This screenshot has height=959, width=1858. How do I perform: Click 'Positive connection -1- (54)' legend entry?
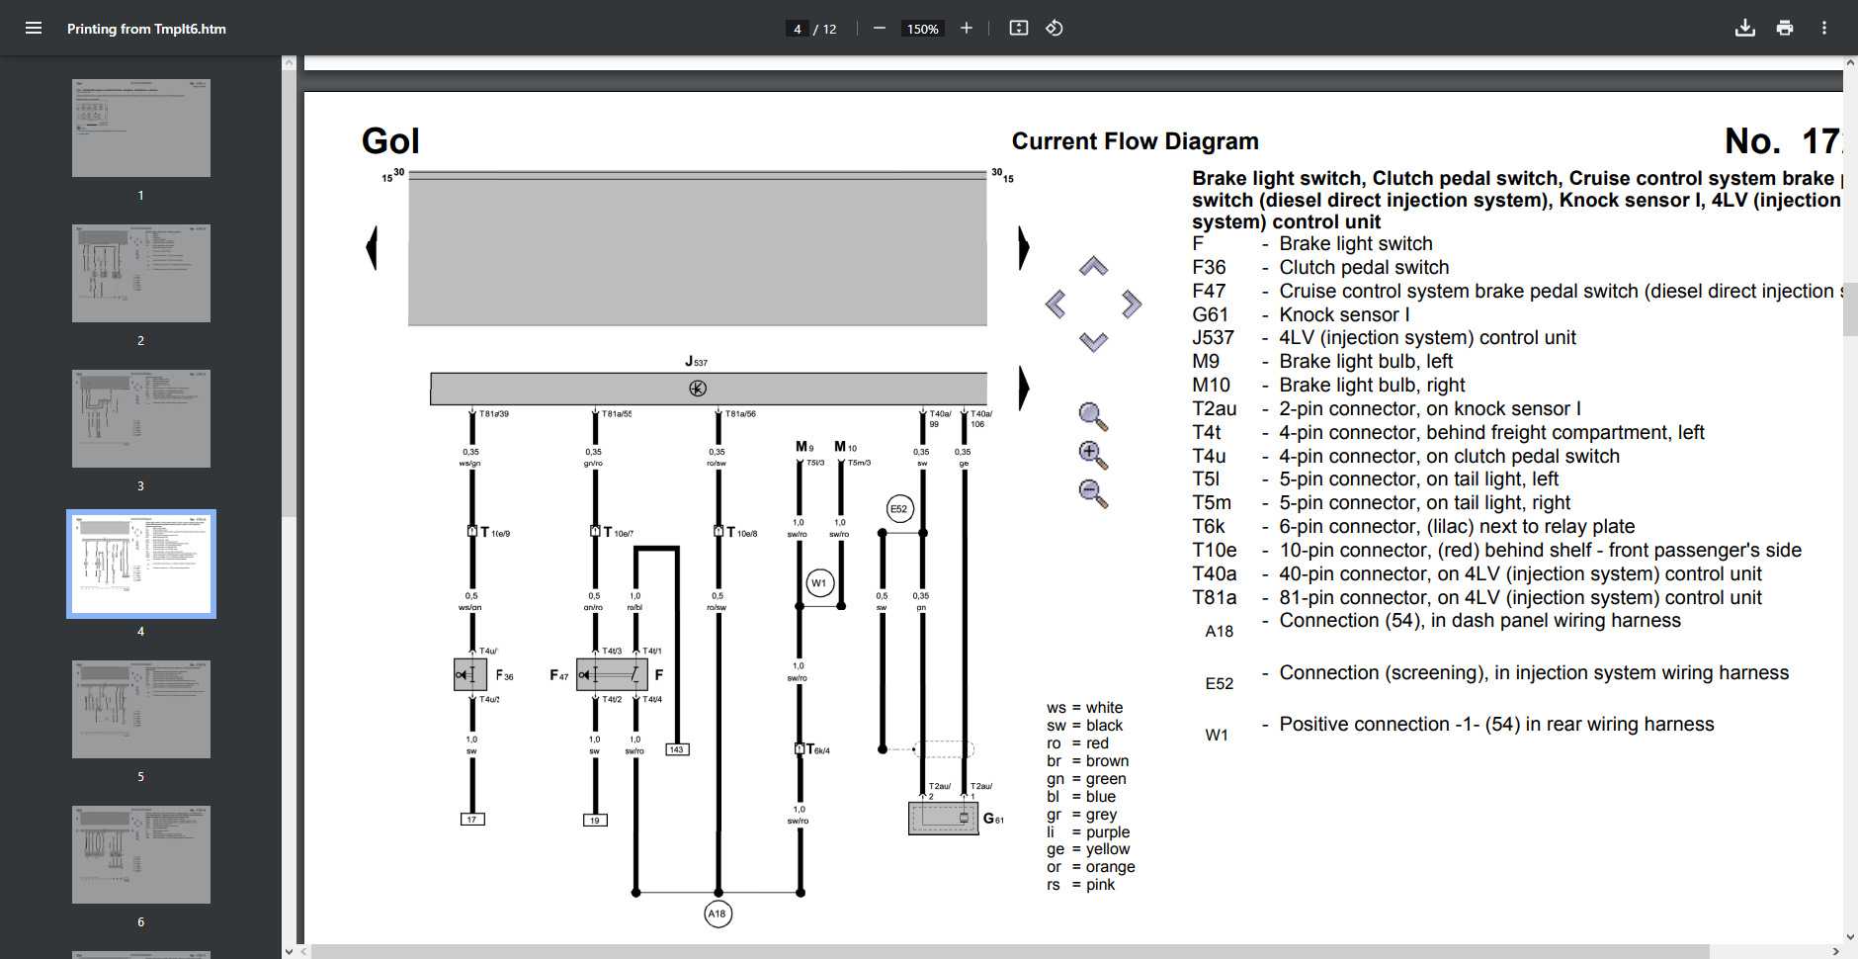[x=1496, y=724]
